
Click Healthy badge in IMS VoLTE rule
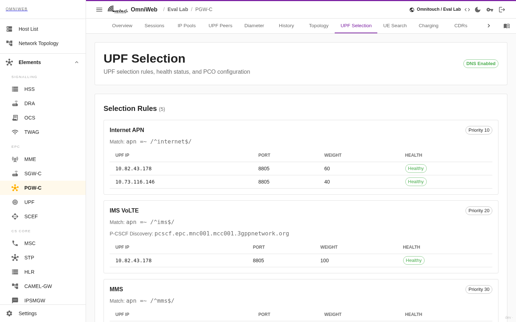pos(414,260)
